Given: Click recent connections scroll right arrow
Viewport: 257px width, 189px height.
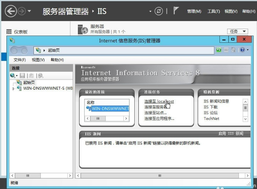Looking at the screenshot, I should pyautogui.click(x=126, y=118).
